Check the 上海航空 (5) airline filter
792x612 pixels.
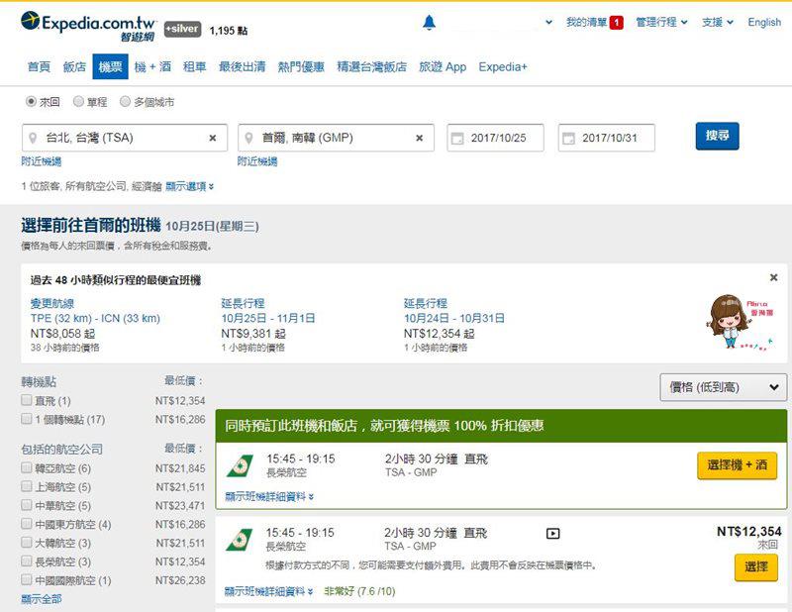pos(27,486)
